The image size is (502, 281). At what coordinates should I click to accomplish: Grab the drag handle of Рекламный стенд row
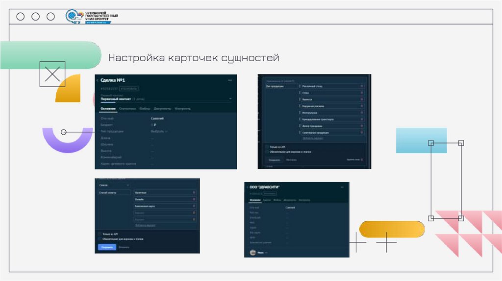(300, 86)
